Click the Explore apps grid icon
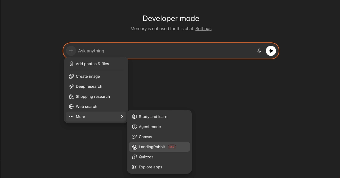 pos(134,167)
